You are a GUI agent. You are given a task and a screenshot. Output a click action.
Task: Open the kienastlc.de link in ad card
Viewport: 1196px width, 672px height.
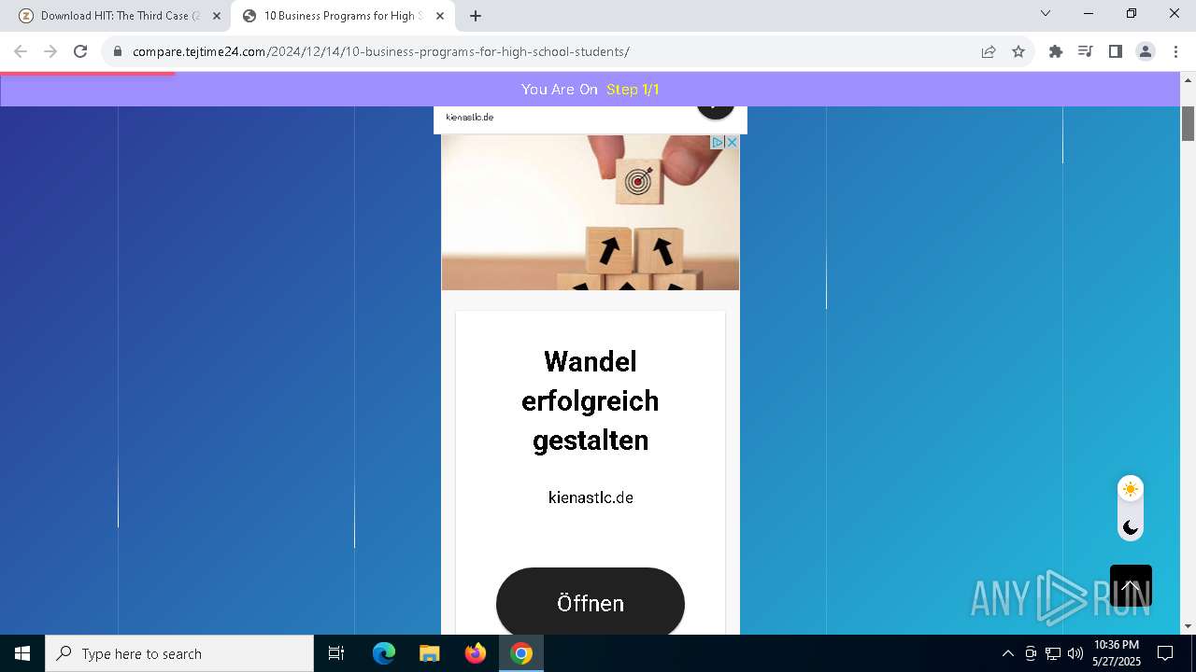[x=591, y=497]
